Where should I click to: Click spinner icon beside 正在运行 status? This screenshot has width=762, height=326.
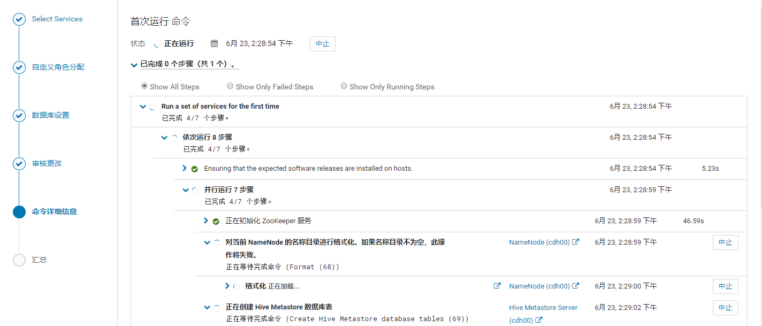point(157,44)
